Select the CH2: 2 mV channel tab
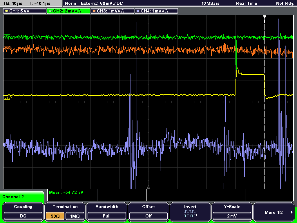 68,11
